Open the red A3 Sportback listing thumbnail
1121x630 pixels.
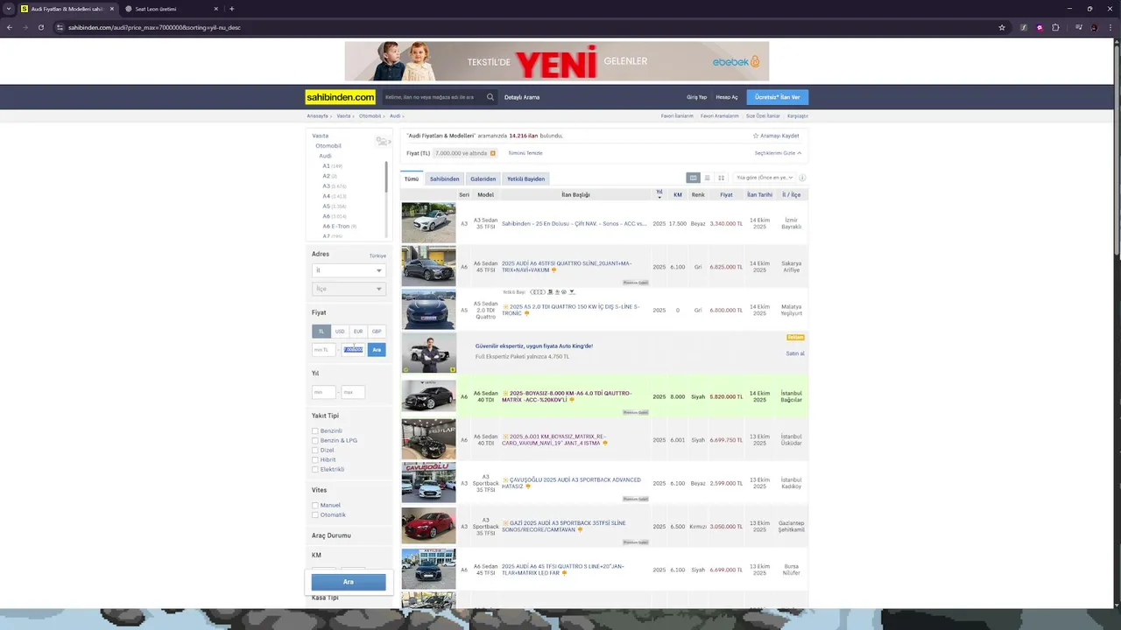point(429,526)
